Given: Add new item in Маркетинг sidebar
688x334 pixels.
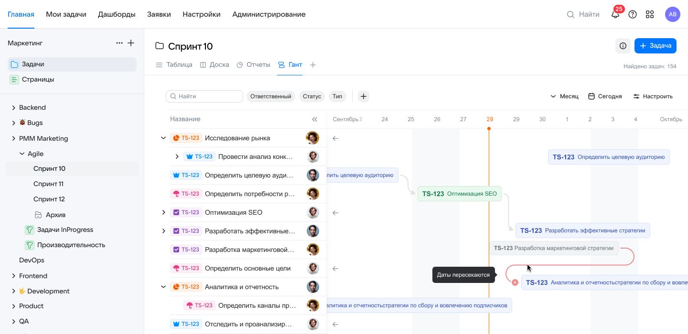Looking at the screenshot, I should click(x=131, y=43).
